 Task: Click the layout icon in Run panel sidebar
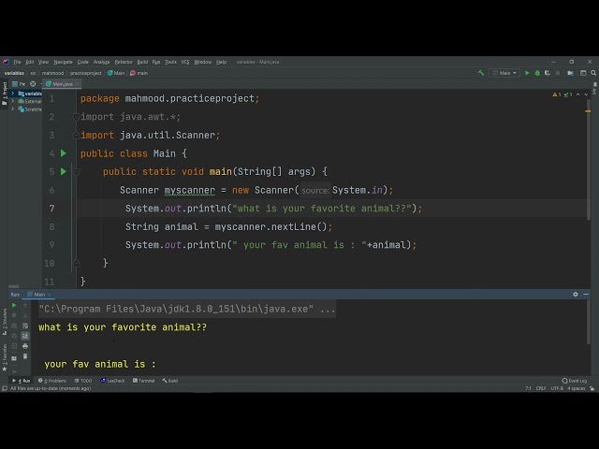pyautogui.click(x=14, y=358)
